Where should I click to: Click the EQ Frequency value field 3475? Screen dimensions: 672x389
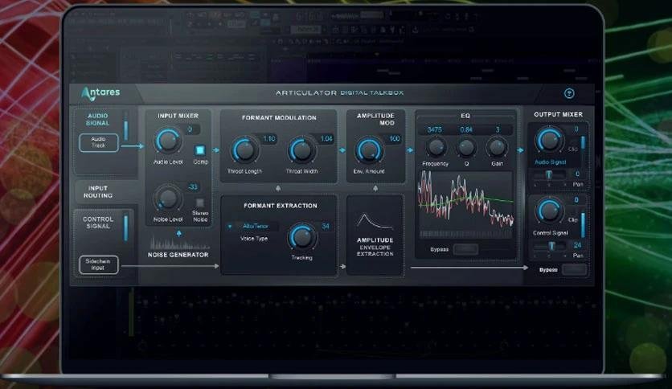pos(435,129)
